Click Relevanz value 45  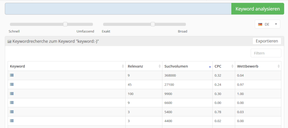pyautogui.click(x=130, y=85)
